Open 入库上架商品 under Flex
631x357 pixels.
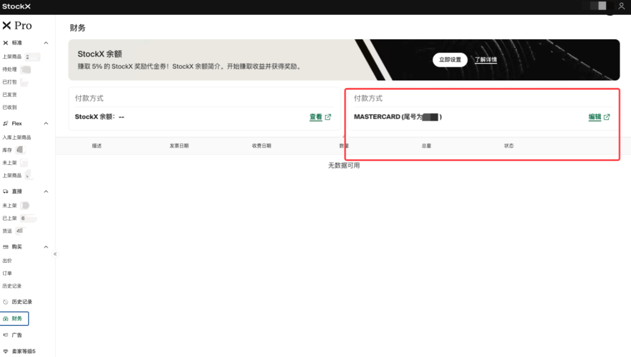(x=17, y=137)
